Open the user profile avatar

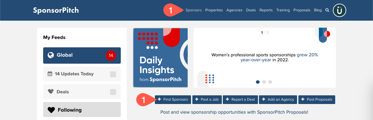[x=340, y=10]
